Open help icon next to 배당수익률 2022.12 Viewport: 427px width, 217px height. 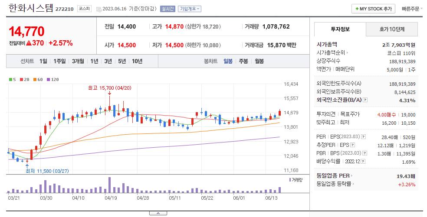pos(363,162)
